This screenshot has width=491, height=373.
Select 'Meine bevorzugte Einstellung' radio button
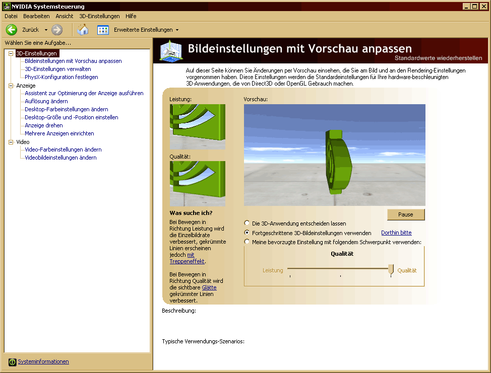pyautogui.click(x=247, y=242)
